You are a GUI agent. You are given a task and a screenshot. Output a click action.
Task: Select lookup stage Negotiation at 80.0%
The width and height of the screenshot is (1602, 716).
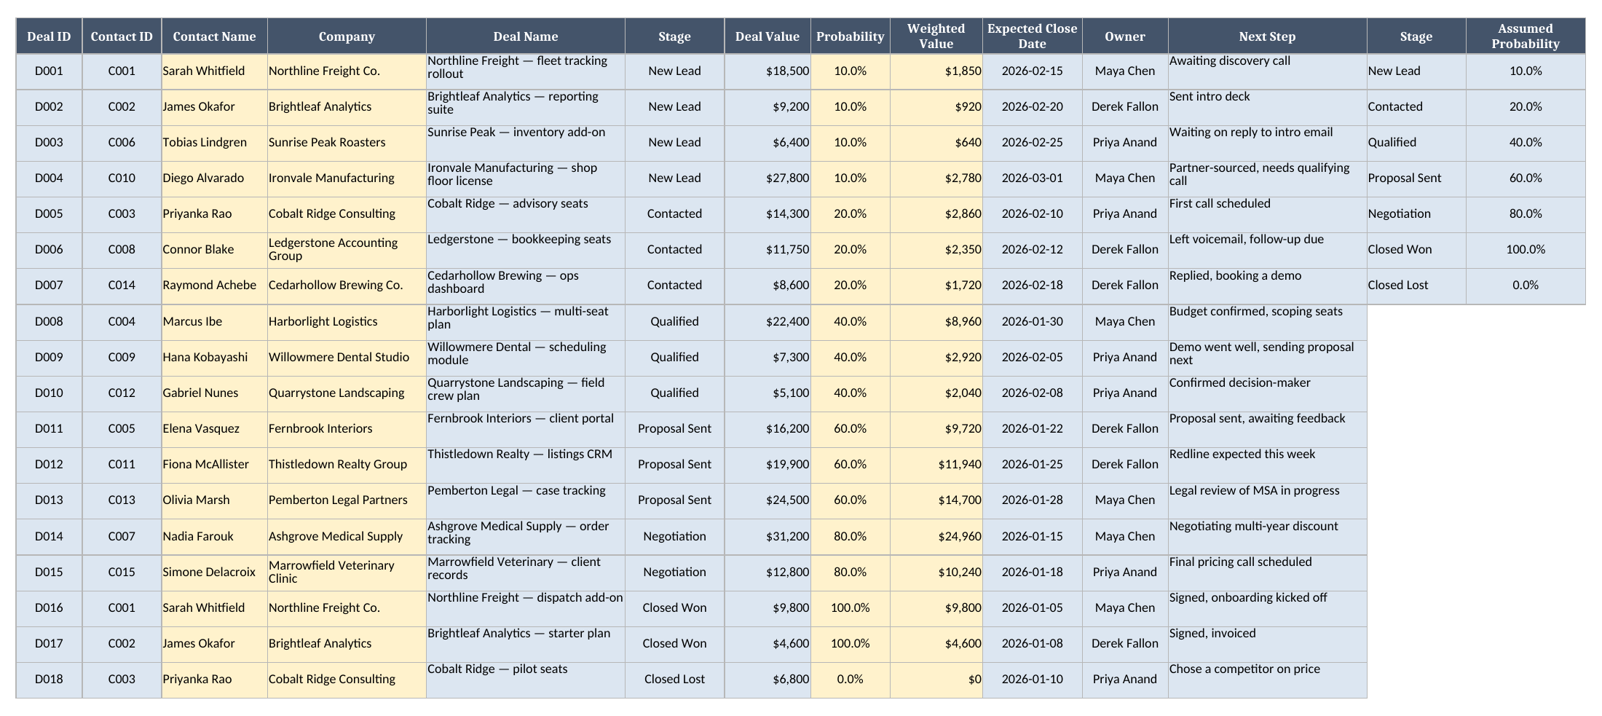point(1416,214)
